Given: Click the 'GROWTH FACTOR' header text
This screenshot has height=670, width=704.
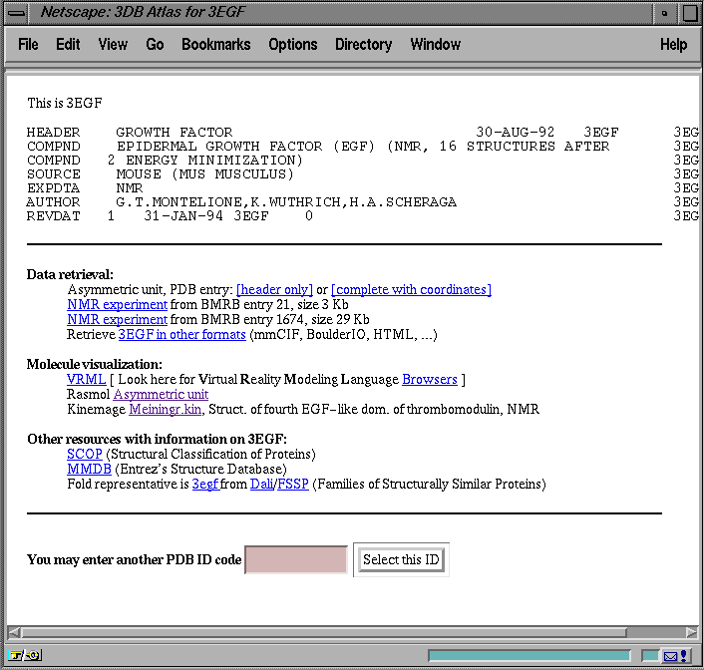Looking at the screenshot, I should pyautogui.click(x=175, y=133).
